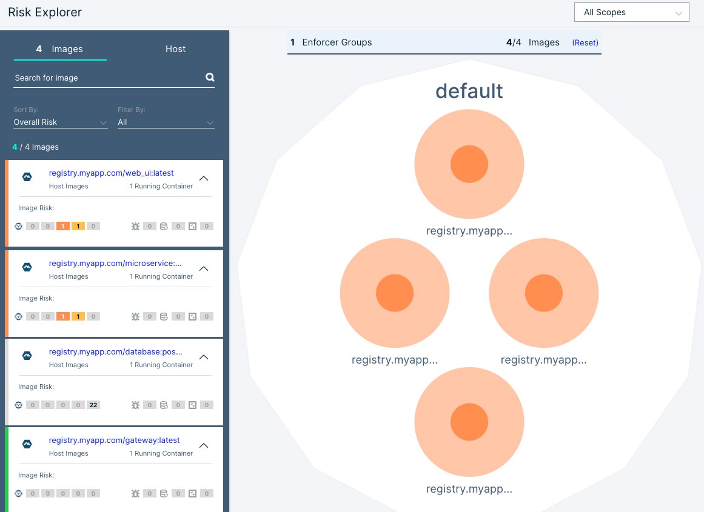This screenshot has height=512, width=704.
Task: Click 'Host Images' text in database card
Action: [69, 365]
